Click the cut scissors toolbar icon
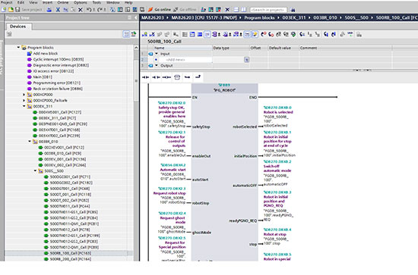The height and width of the screenshot is (275, 418). coord(58,10)
